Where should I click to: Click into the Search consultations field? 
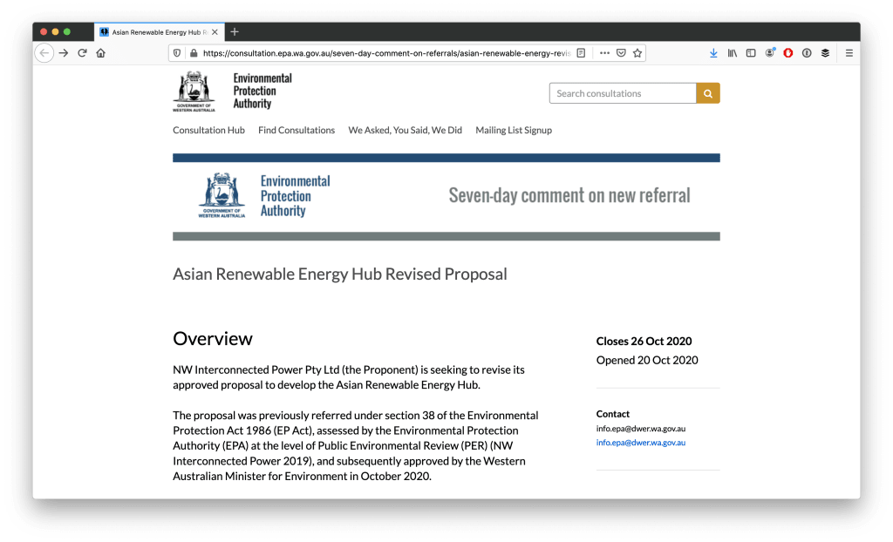coord(623,93)
